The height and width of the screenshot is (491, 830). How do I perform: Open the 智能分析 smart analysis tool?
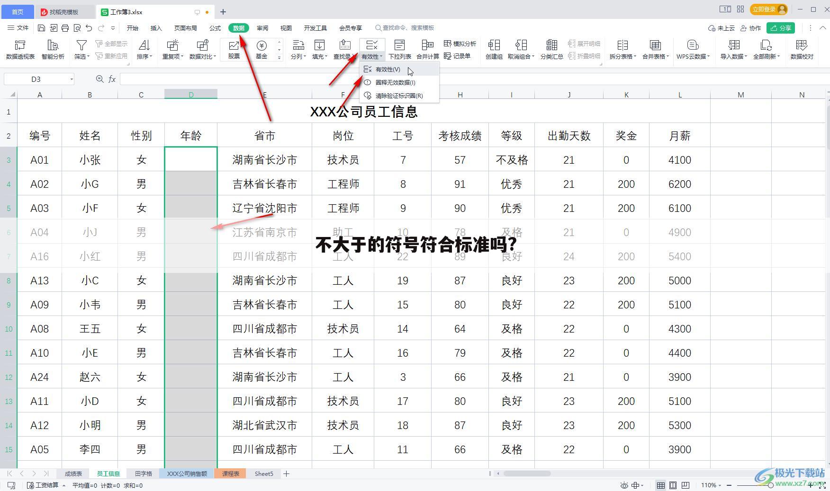53,50
